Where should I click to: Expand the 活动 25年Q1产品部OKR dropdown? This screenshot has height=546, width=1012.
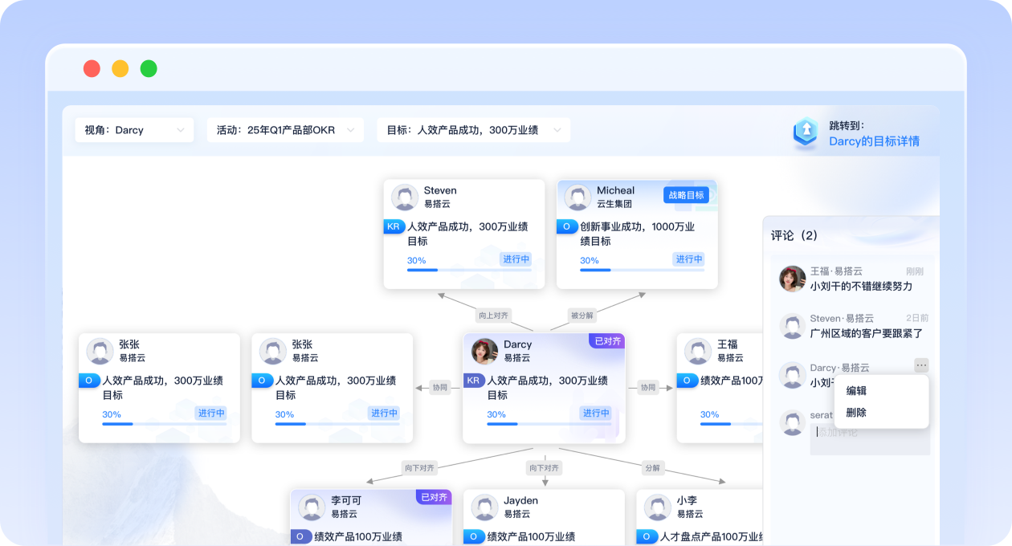coord(285,130)
